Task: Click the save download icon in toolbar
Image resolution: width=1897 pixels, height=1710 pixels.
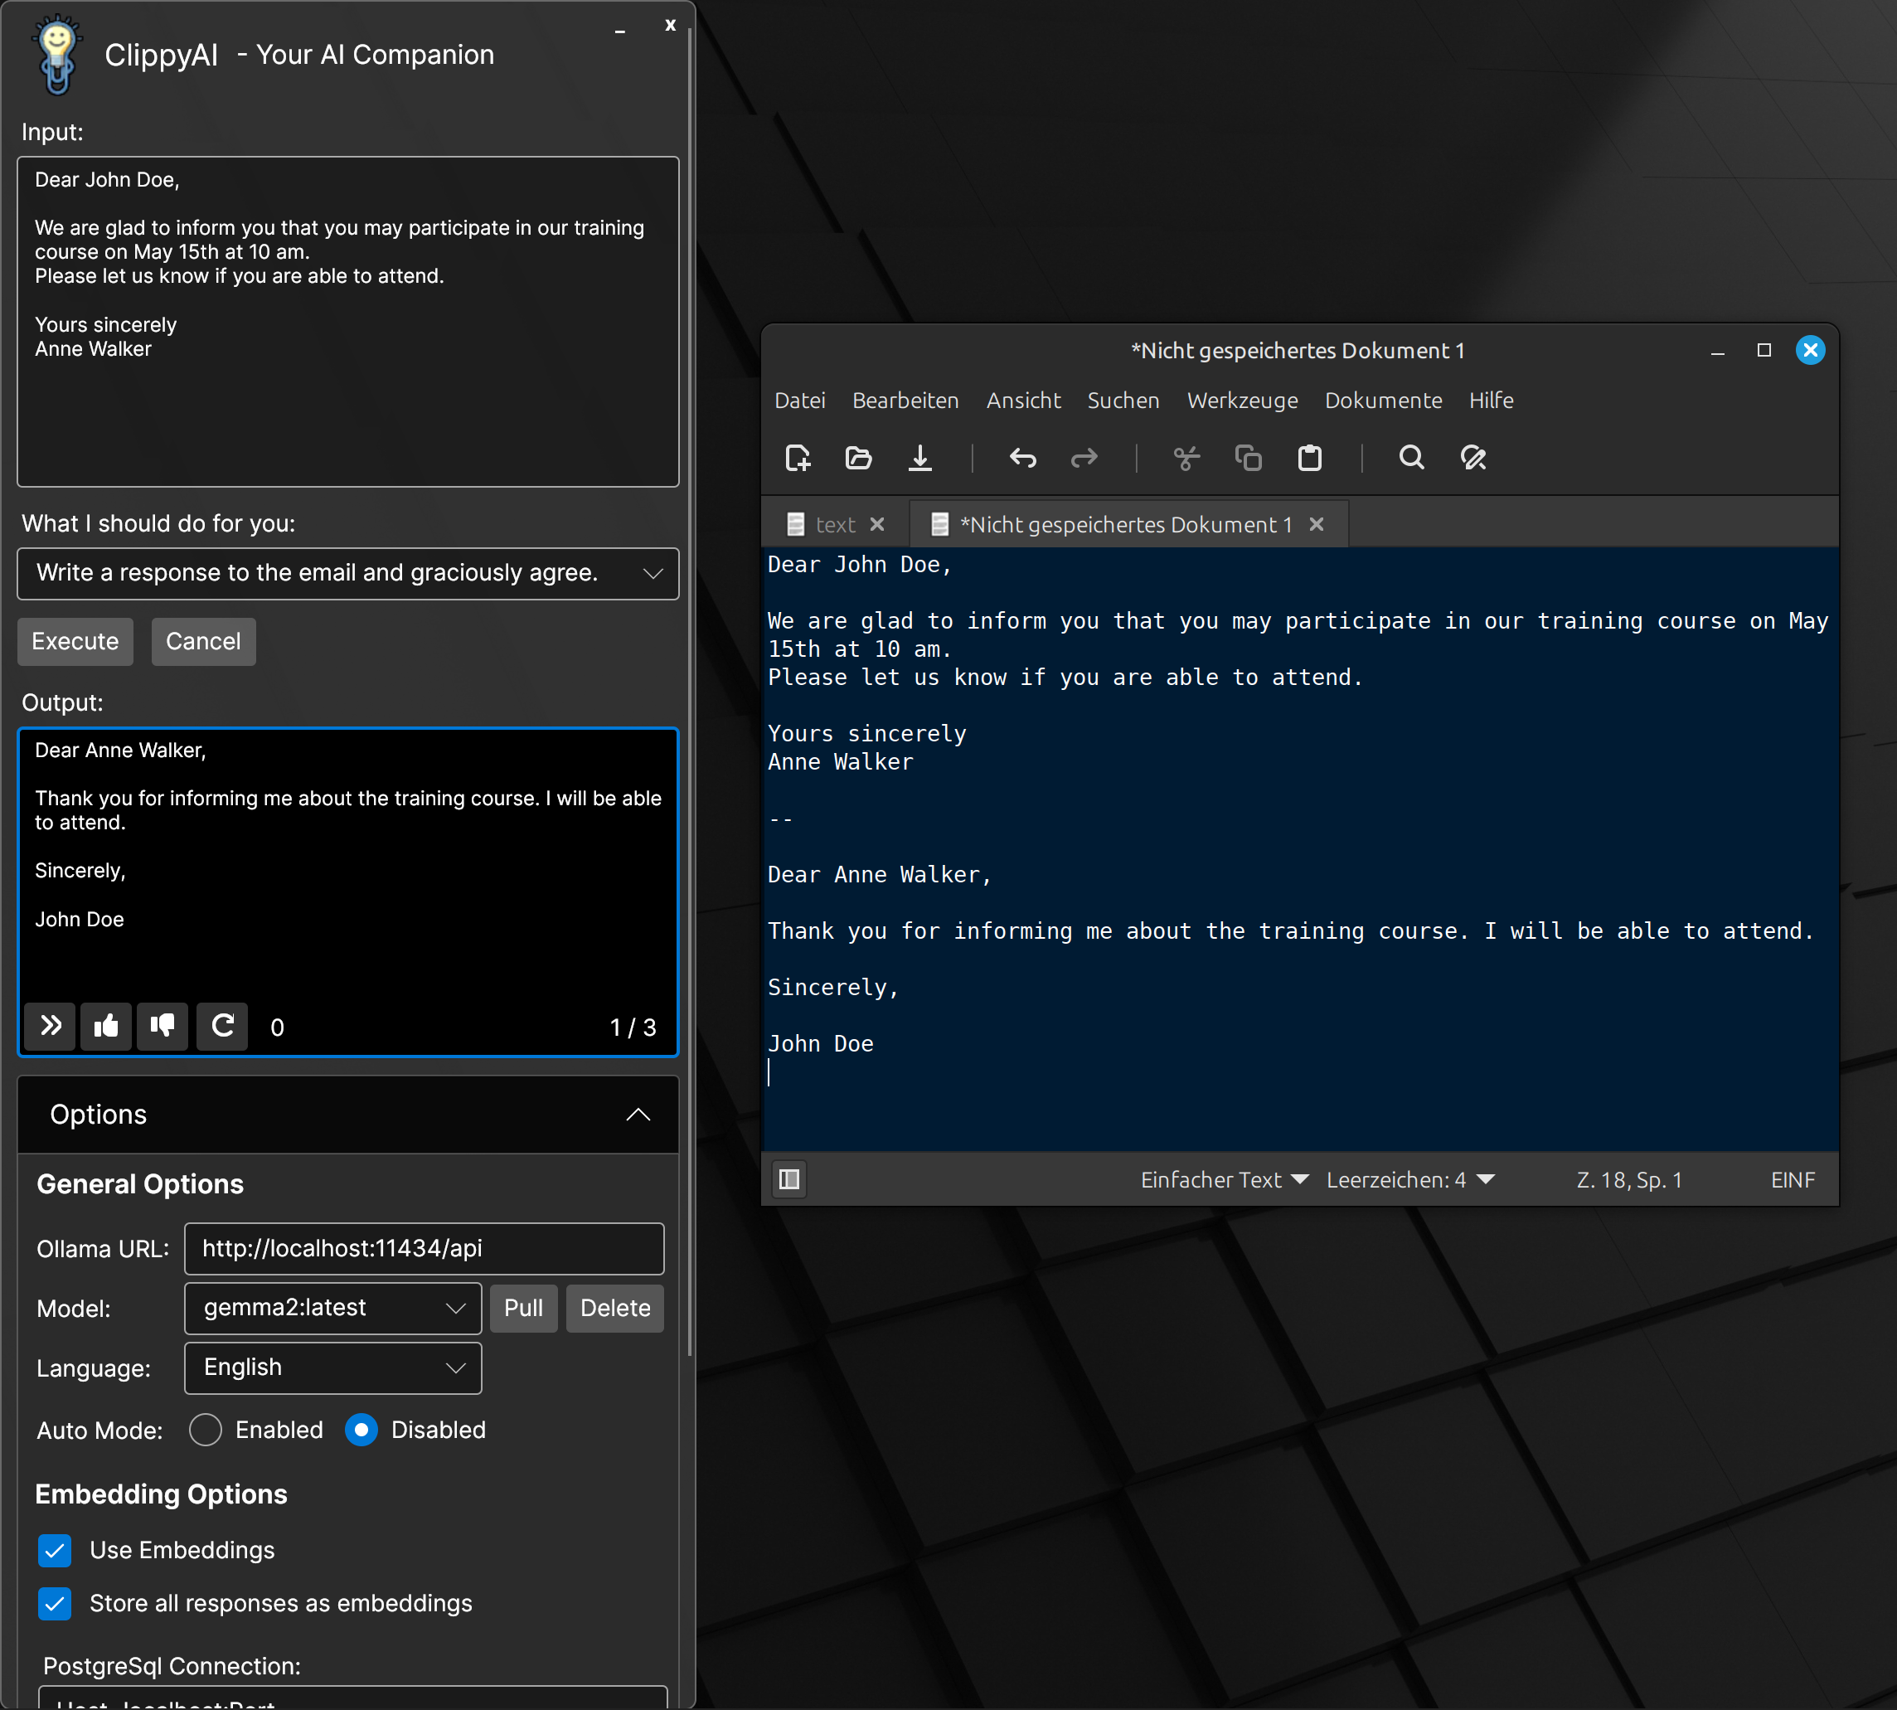Action: [x=920, y=459]
